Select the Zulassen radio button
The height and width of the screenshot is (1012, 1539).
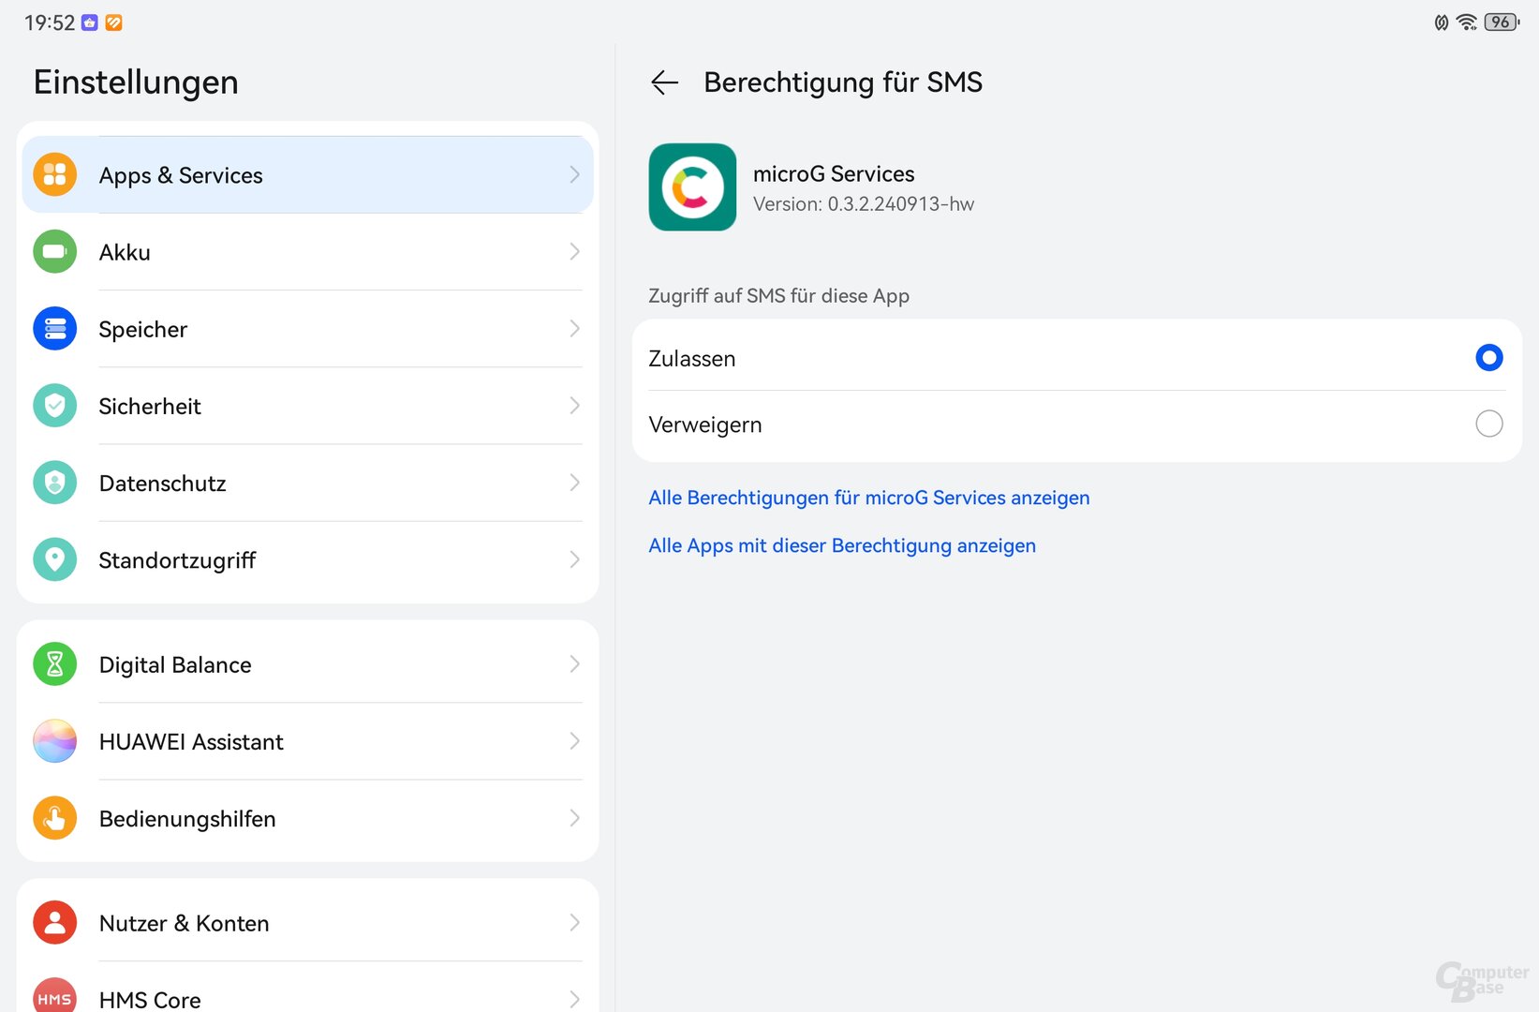(x=1488, y=358)
